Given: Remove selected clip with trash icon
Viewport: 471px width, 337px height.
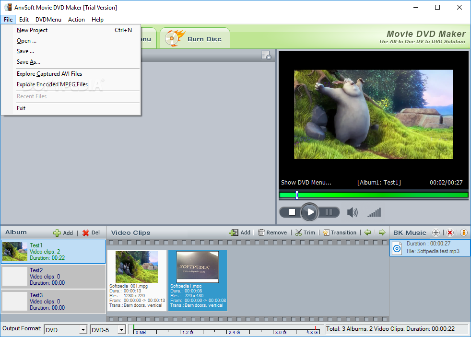Looking at the screenshot, I should [x=261, y=232].
